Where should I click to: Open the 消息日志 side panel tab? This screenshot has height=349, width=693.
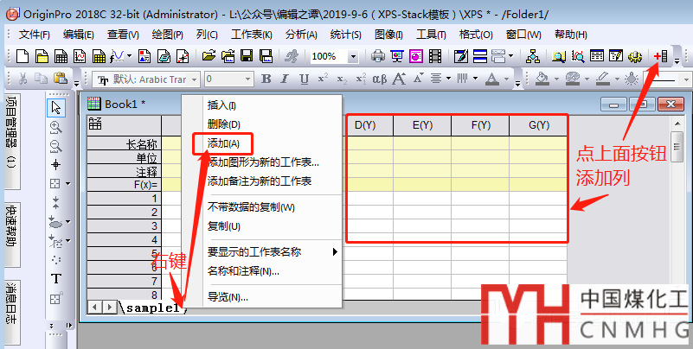(12, 312)
